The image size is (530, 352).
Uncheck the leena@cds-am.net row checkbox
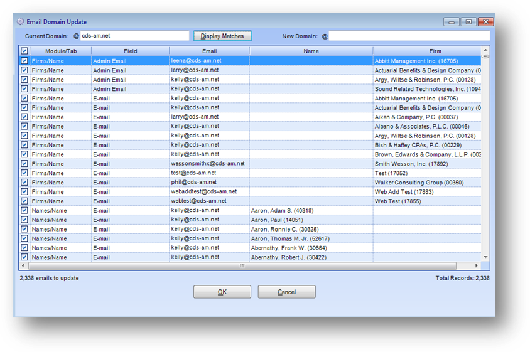[x=24, y=61]
